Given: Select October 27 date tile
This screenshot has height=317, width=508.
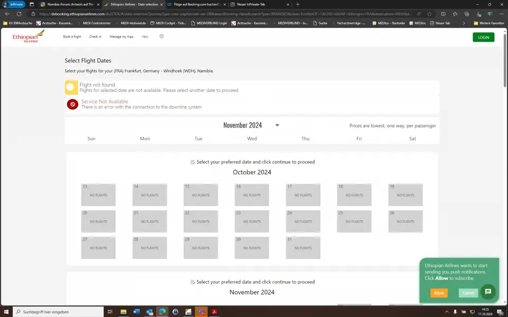Looking at the screenshot, I should coord(98,248).
